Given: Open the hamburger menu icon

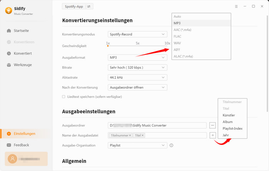Looking at the screenshot, I should coord(236,7).
